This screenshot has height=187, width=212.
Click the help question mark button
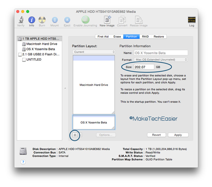(x=23, y=162)
